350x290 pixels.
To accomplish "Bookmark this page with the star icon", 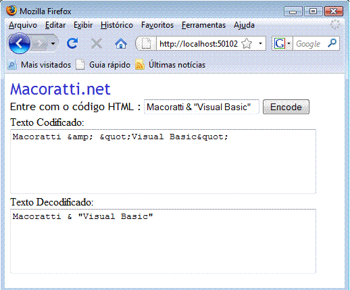I will (x=247, y=43).
